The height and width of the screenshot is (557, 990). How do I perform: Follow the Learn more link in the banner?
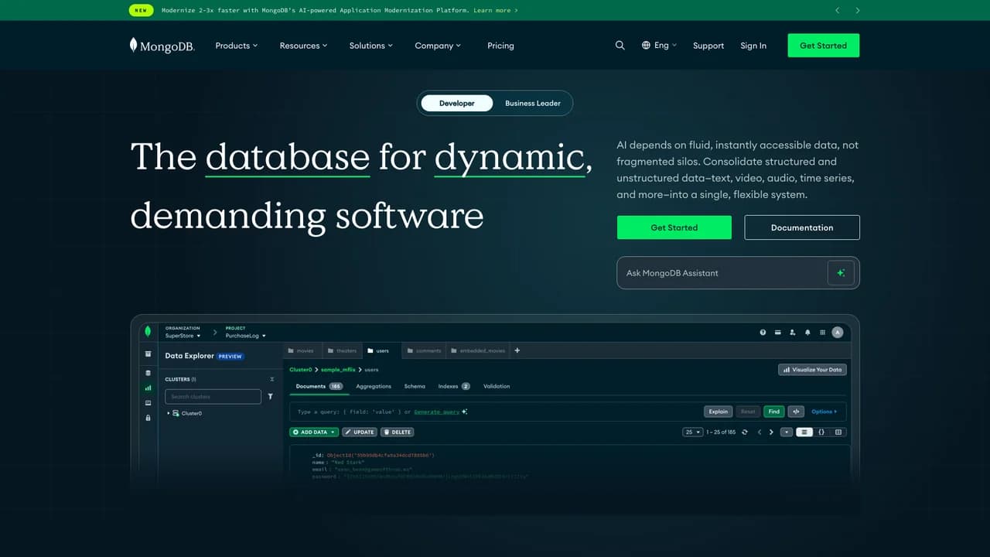click(x=496, y=11)
